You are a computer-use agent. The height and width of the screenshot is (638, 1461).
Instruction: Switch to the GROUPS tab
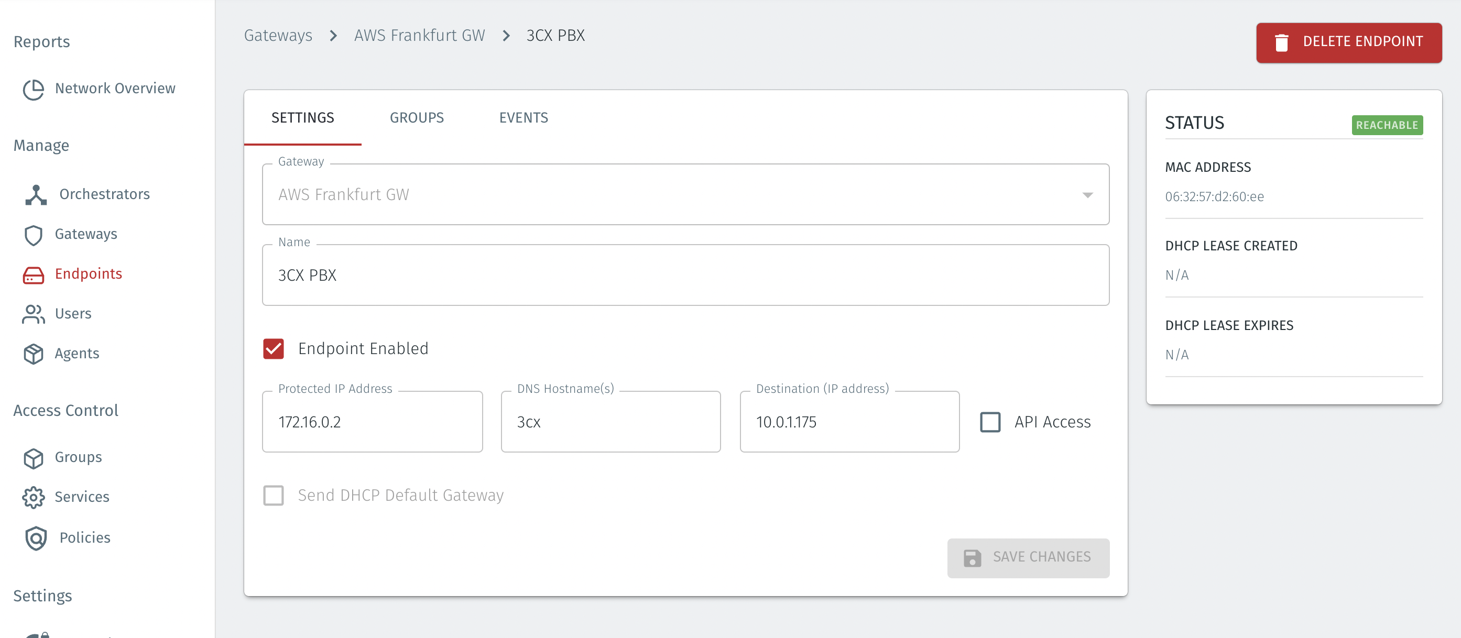click(416, 118)
